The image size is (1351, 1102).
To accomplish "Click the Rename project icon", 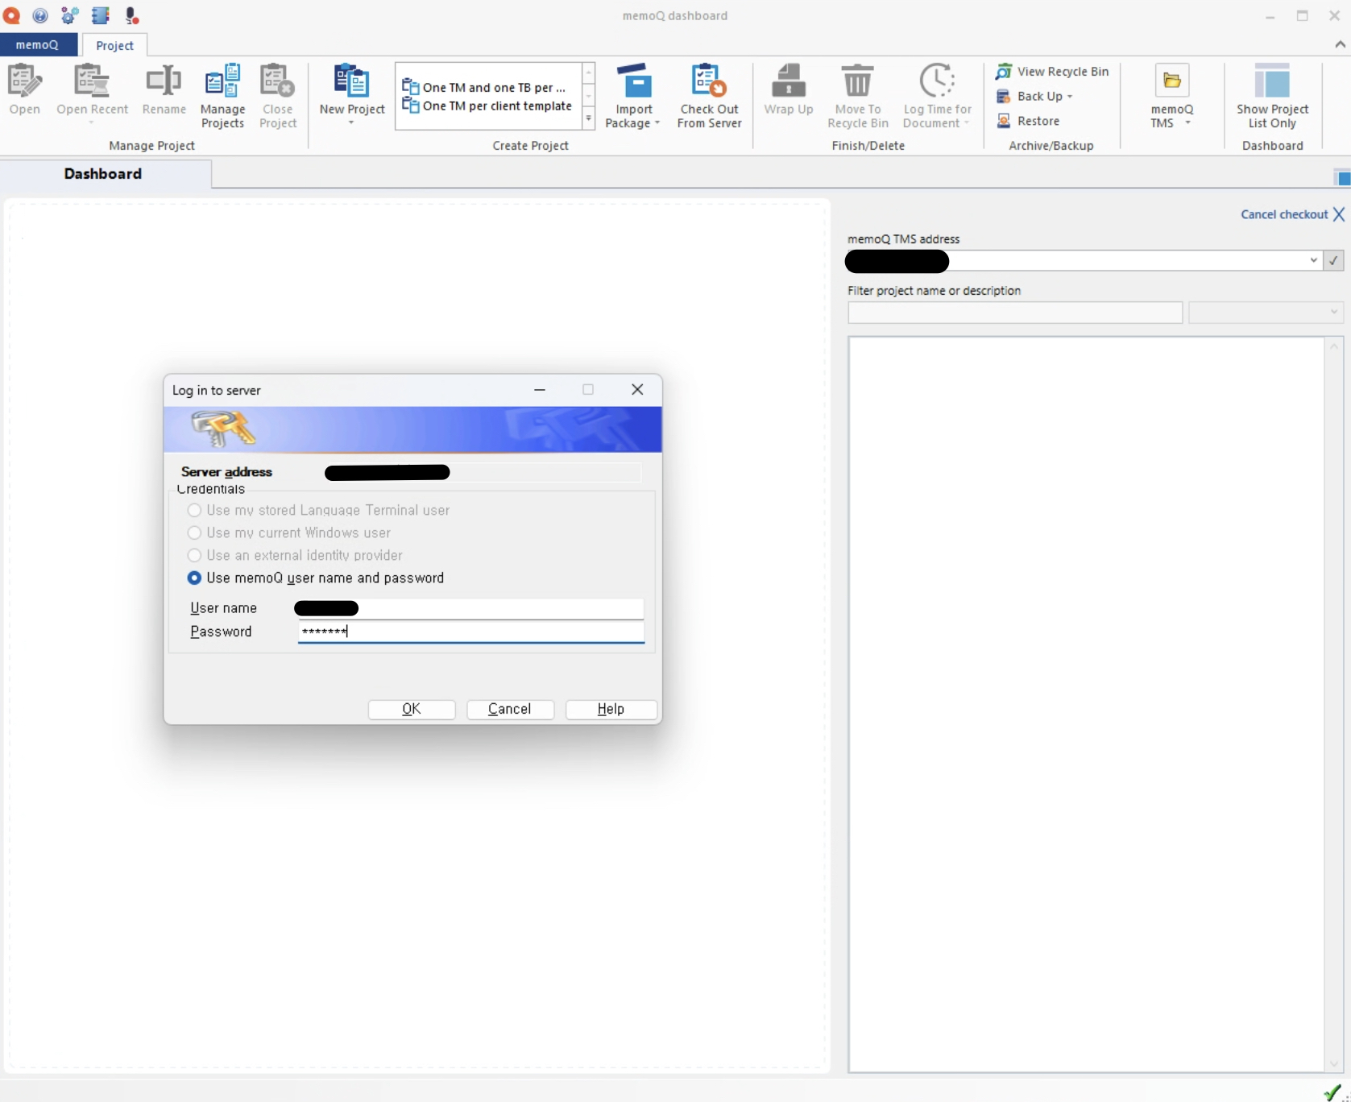I will pyautogui.click(x=164, y=90).
